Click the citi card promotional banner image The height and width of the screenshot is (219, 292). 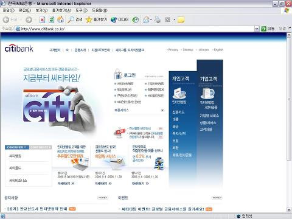[59, 108]
